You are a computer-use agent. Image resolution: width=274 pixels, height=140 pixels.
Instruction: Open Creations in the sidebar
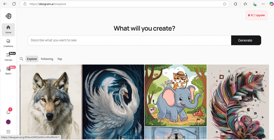click(x=8, y=43)
